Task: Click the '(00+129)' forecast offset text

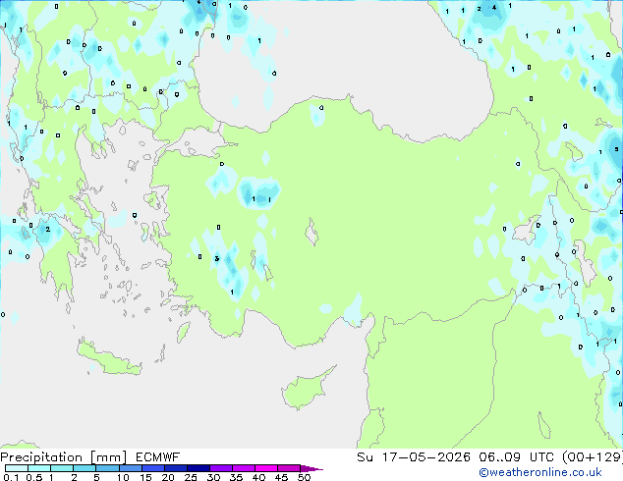Action: [595, 457]
